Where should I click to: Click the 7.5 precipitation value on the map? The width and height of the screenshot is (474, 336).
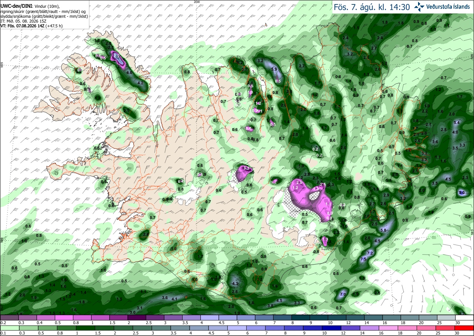coord(363,259)
